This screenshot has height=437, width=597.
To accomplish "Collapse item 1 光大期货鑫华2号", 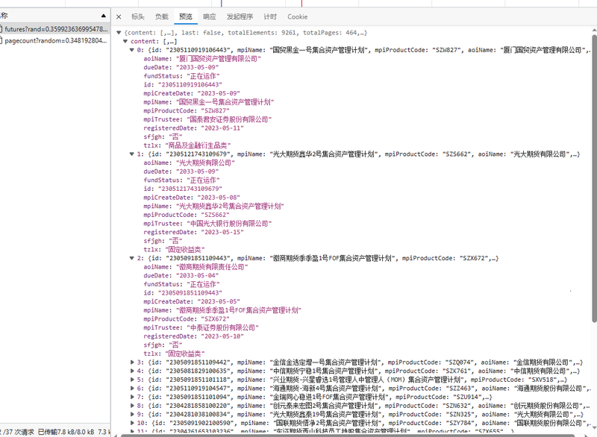I will [x=132, y=154].
